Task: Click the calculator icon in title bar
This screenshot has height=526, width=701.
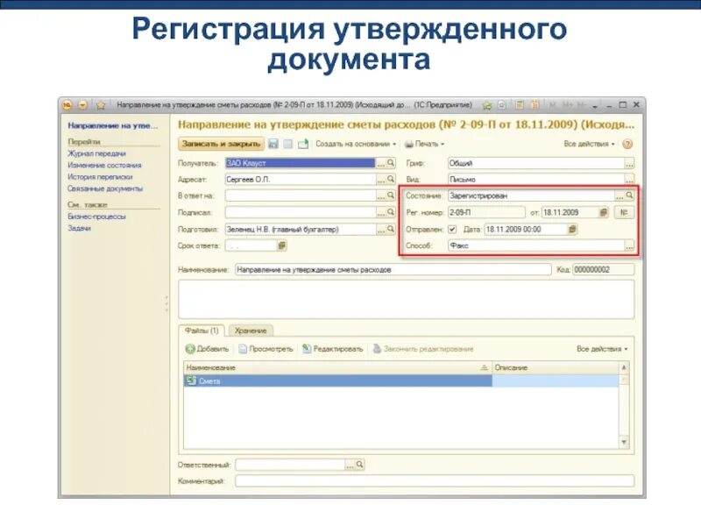Action: pyautogui.click(x=519, y=105)
